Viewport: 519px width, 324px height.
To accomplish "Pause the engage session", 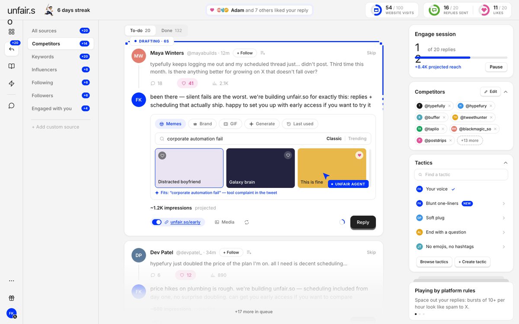I will 496,67.
